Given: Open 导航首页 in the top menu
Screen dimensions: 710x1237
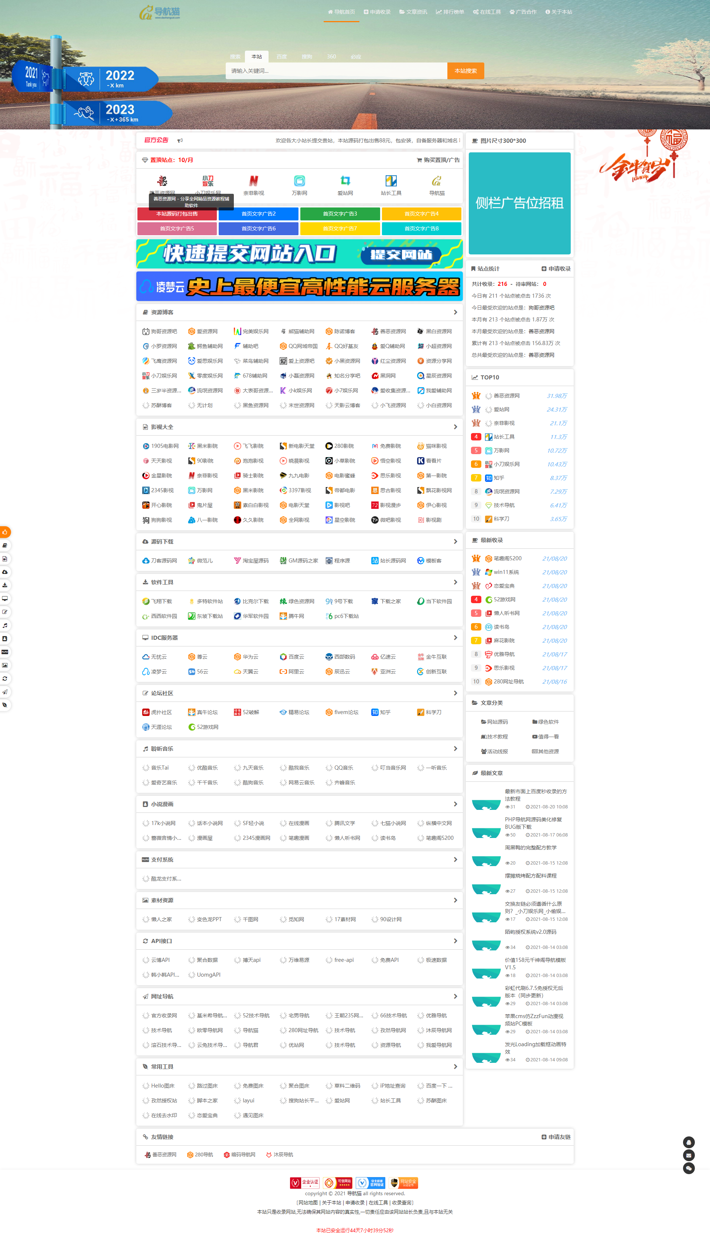Looking at the screenshot, I should coord(341,12).
